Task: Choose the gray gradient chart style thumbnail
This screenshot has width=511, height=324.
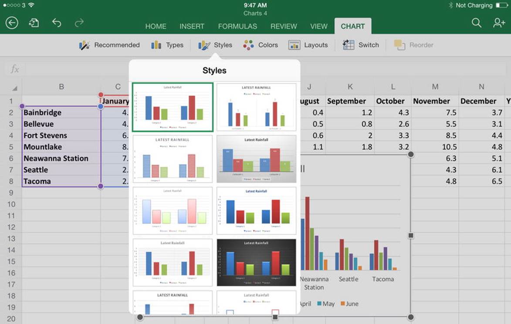Action: [x=257, y=159]
